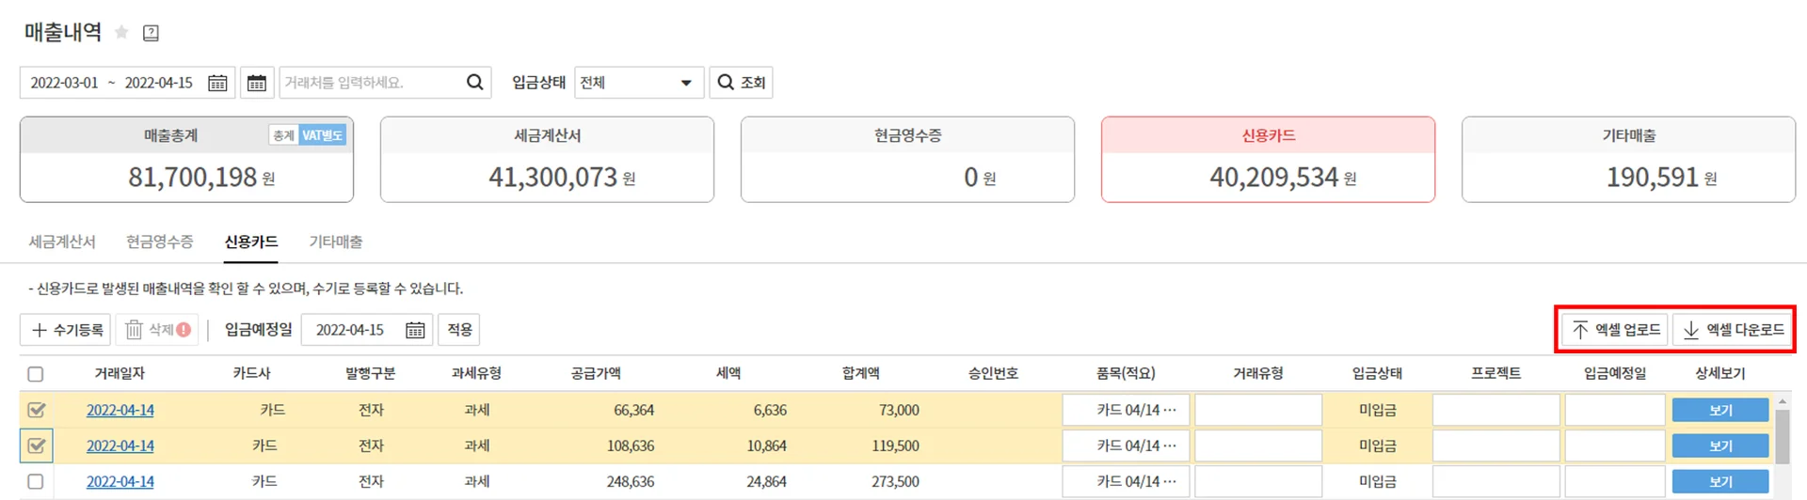This screenshot has height=500, width=1807.
Task: Switch to the 세금계산서 tab
Action: tap(62, 242)
